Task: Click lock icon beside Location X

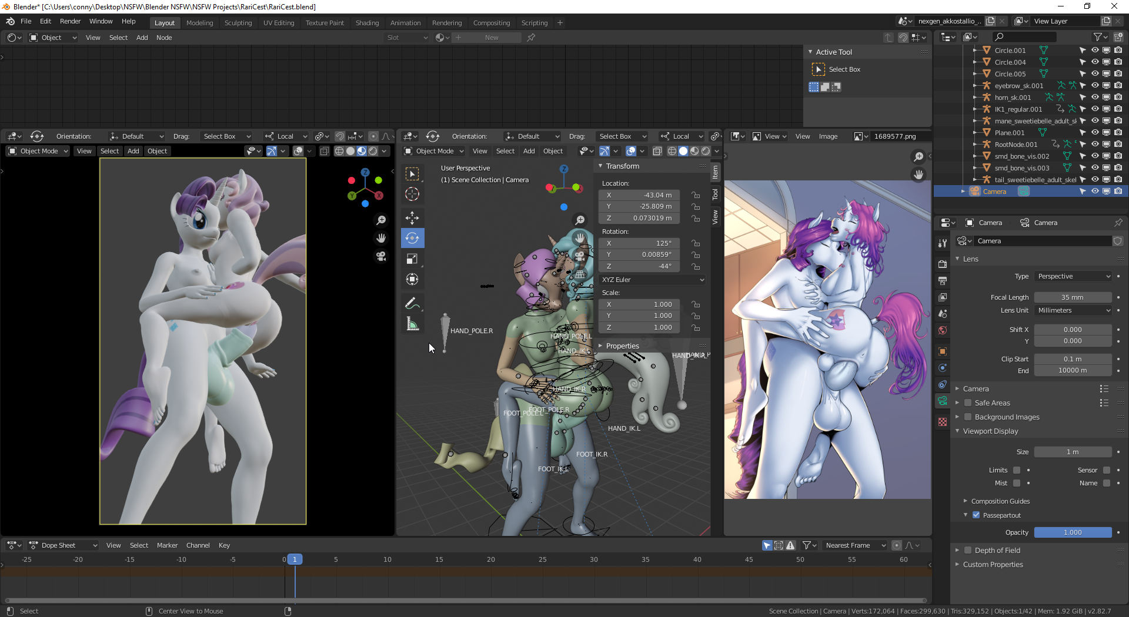Action: coord(696,195)
